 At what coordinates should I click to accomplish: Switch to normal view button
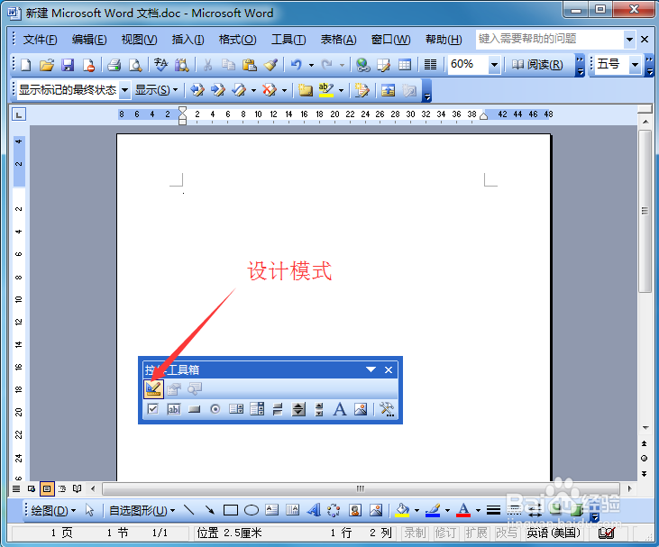pyautogui.click(x=16, y=488)
